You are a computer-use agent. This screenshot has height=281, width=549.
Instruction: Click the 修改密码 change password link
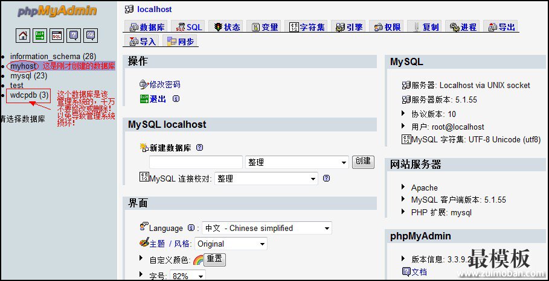(164, 84)
